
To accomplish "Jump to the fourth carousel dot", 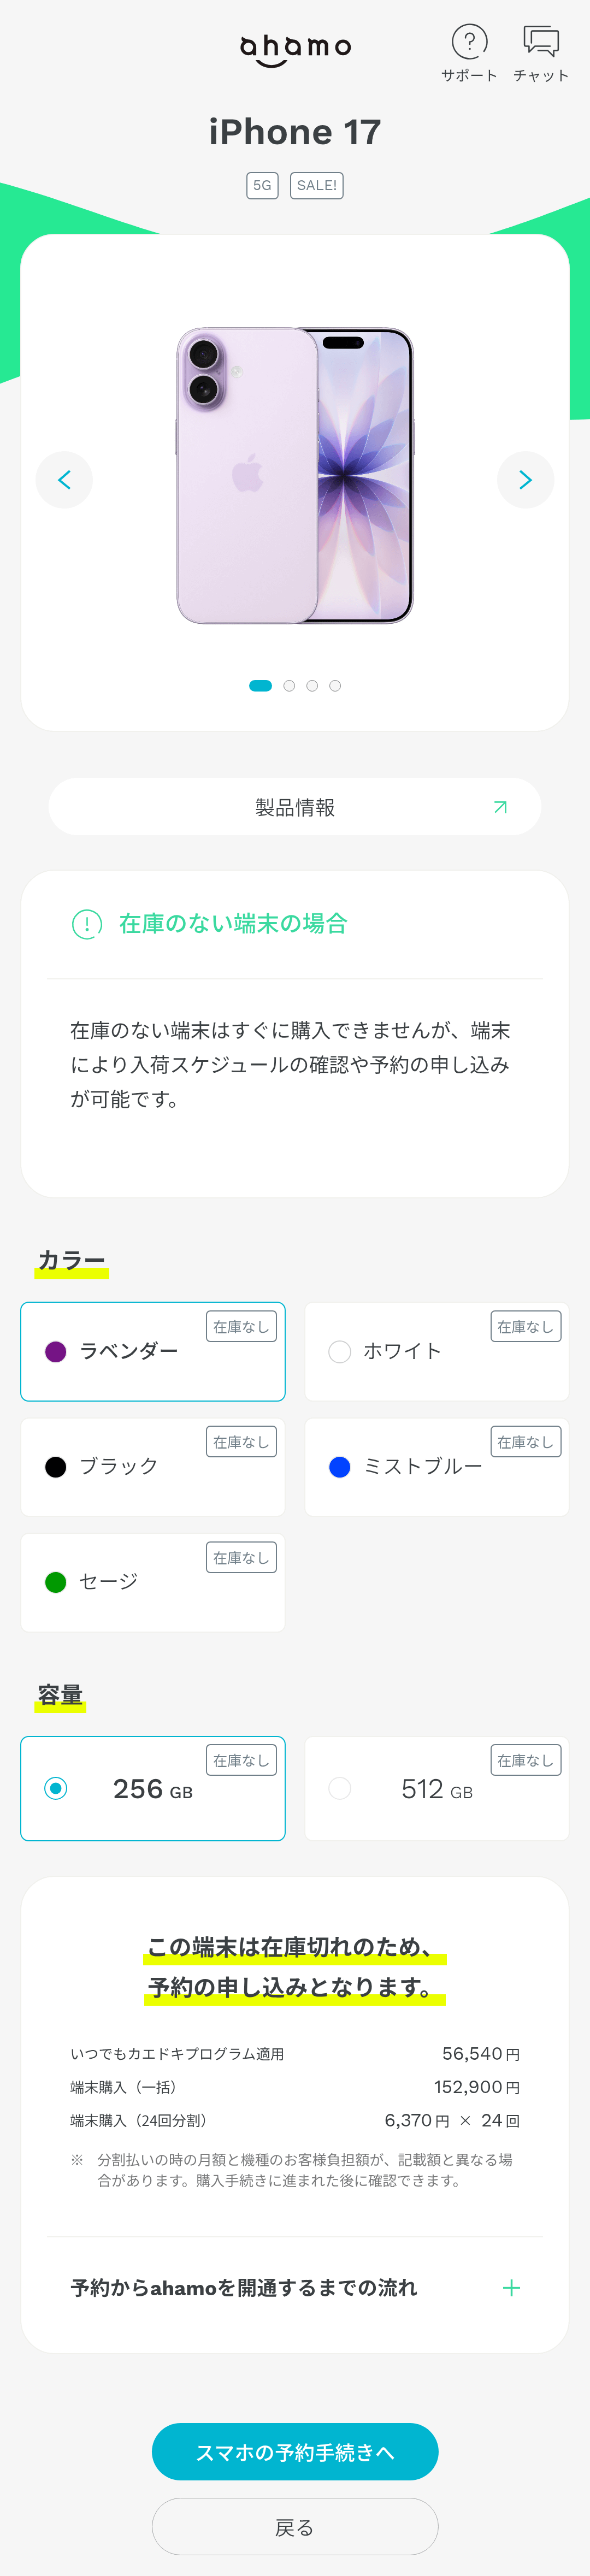I will [x=335, y=686].
